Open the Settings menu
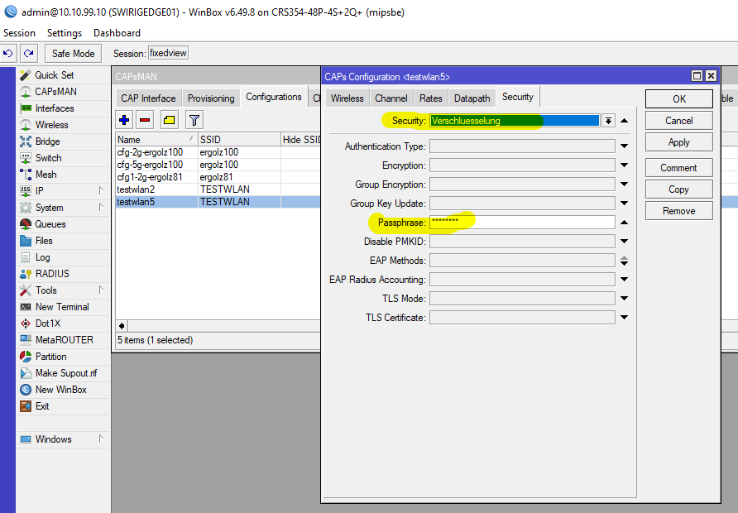Viewport: 738px width, 513px height. 65,33
